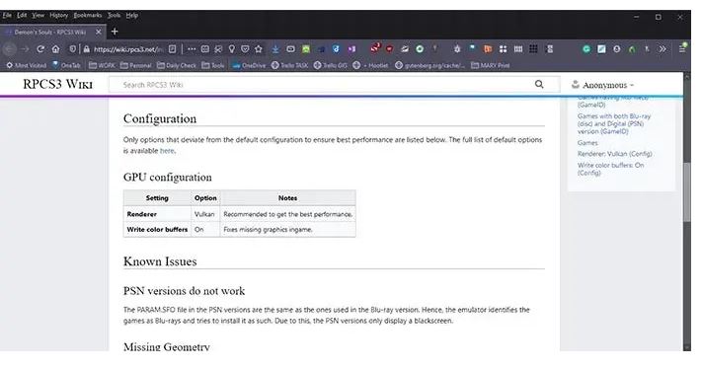
Task: Click the page's vertical scrollbar thumb
Action: (687, 192)
